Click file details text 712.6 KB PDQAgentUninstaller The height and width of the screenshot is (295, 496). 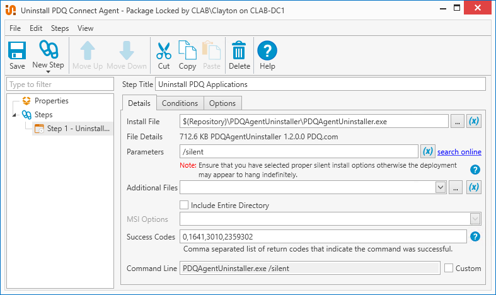pyautogui.click(x=230, y=137)
